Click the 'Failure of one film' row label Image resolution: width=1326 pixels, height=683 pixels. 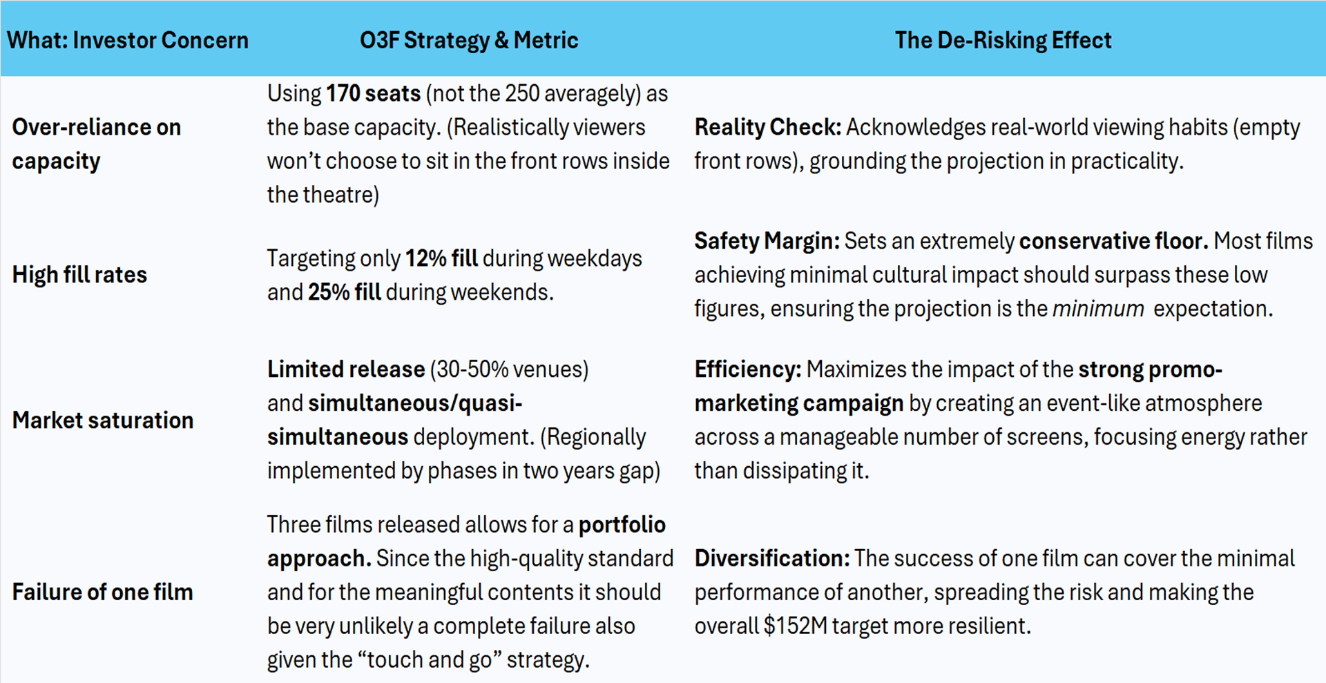tap(103, 592)
